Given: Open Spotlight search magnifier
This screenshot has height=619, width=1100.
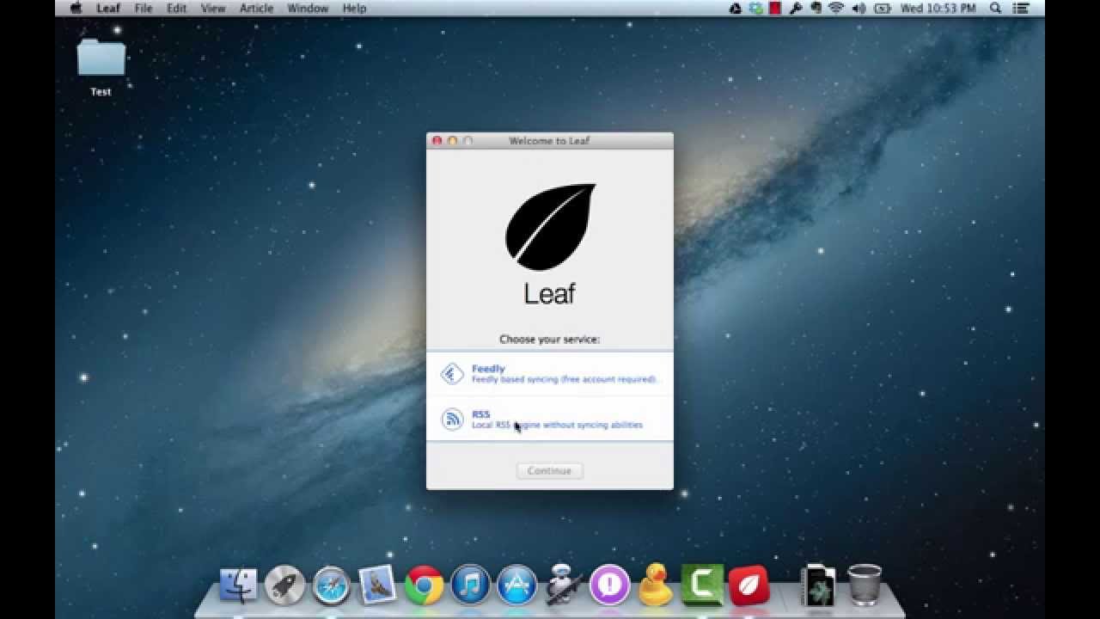Looking at the screenshot, I should [x=996, y=9].
